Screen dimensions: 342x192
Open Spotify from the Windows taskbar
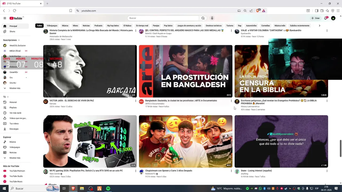tap(108, 189)
